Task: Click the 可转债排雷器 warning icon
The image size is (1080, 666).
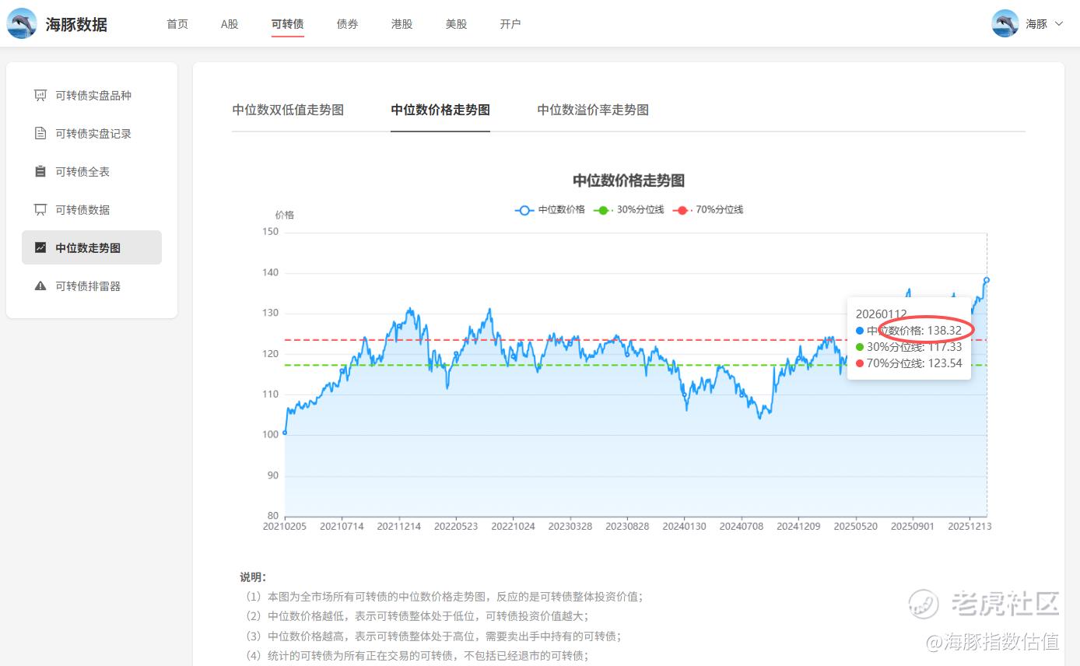Action: [40, 286]
